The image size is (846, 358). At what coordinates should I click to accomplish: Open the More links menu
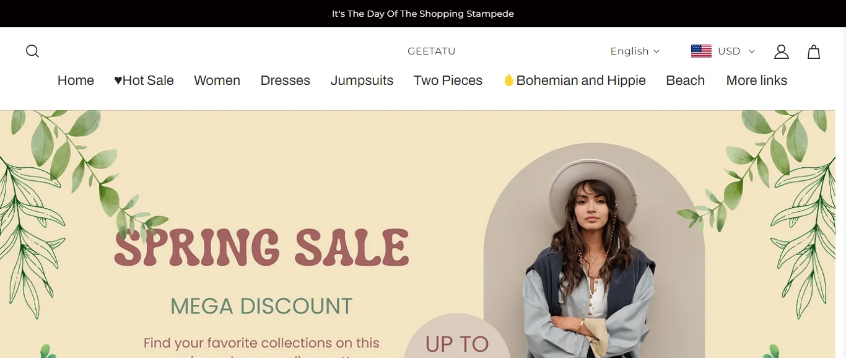coord(756,81)
